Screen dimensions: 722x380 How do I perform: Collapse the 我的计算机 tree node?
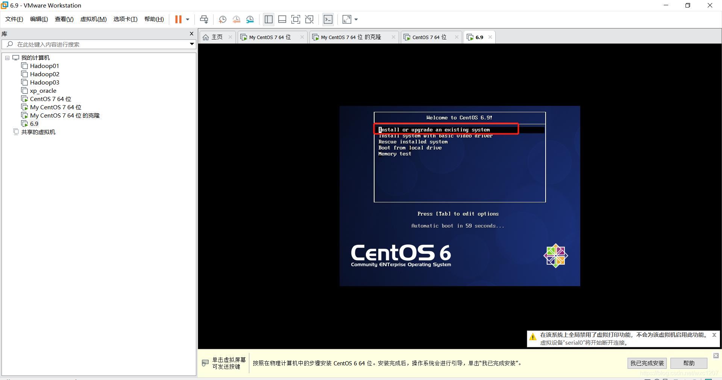[x=7, y=58]
